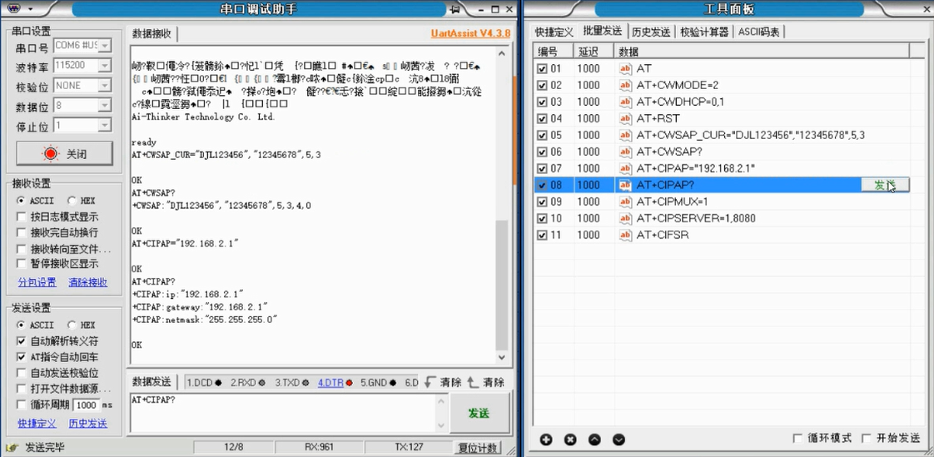Open the baud rate 115200 dropdown
This screenshot has height=457, width=934.
(105, 65)
